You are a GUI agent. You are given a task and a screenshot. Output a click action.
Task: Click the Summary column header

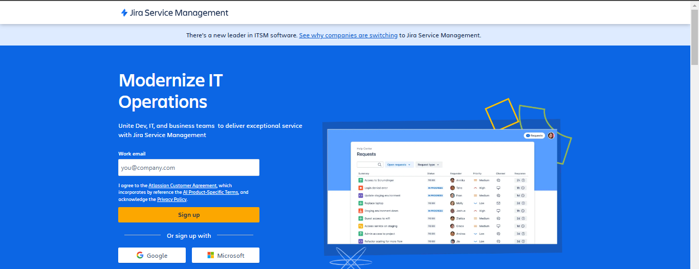pyautogui.click(x=364, y=173)
